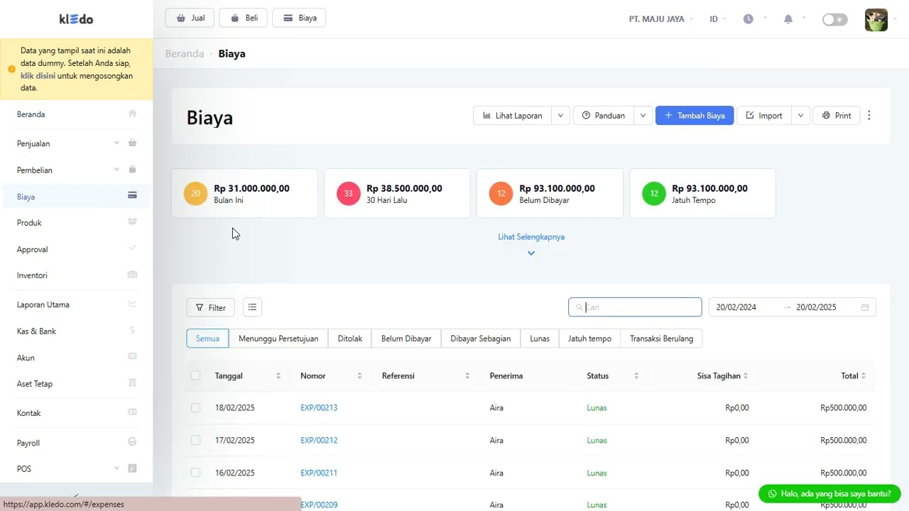Select the Belum Dibayar tab
This screenshot has height=511, width=909.
click(x=406, y=339)
